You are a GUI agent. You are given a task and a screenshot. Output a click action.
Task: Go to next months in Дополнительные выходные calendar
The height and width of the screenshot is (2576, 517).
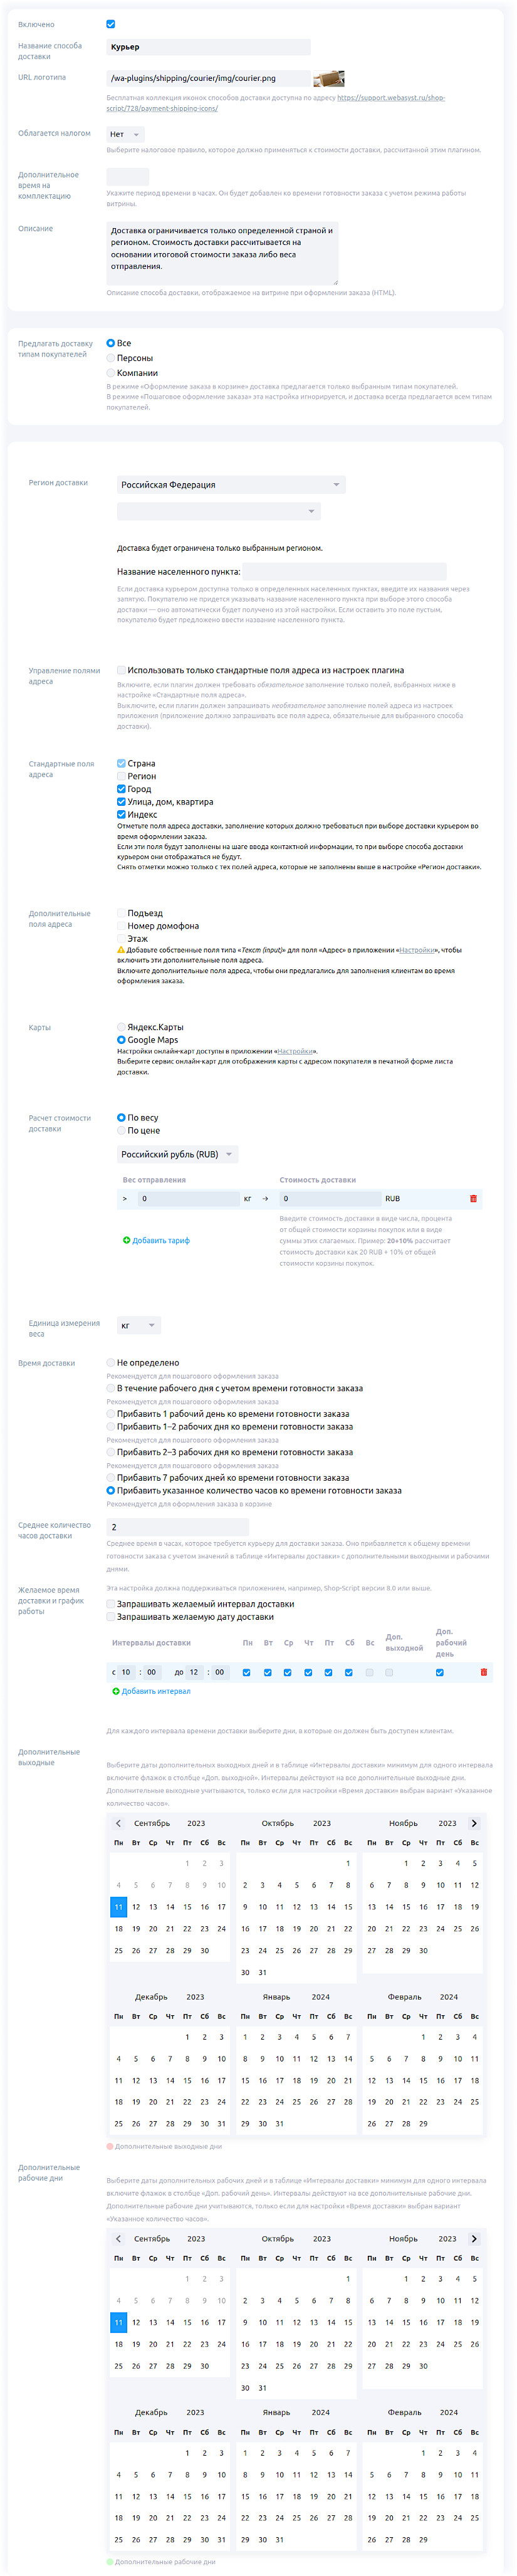pos(474,1823)
